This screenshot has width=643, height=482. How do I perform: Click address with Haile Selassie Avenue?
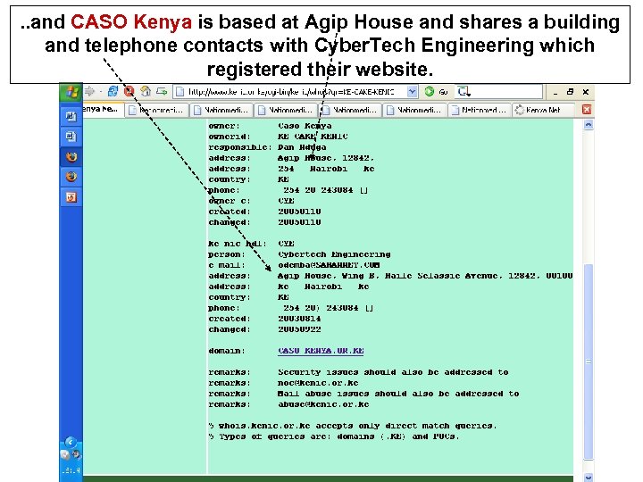pos(425,276)
